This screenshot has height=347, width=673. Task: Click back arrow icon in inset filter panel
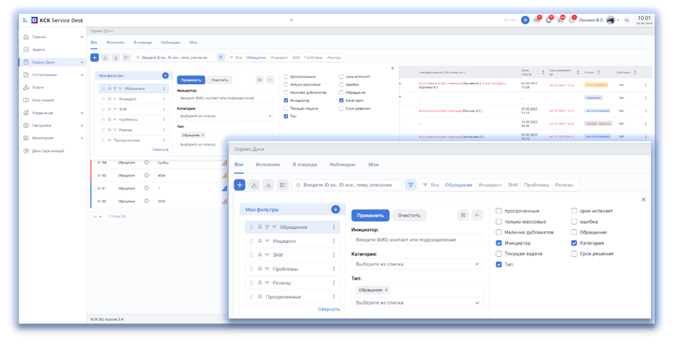(478, 215)
